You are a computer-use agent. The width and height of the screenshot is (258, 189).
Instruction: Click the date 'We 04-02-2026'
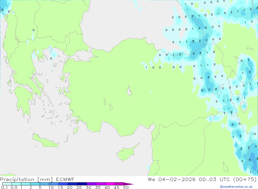coord(172,179)
